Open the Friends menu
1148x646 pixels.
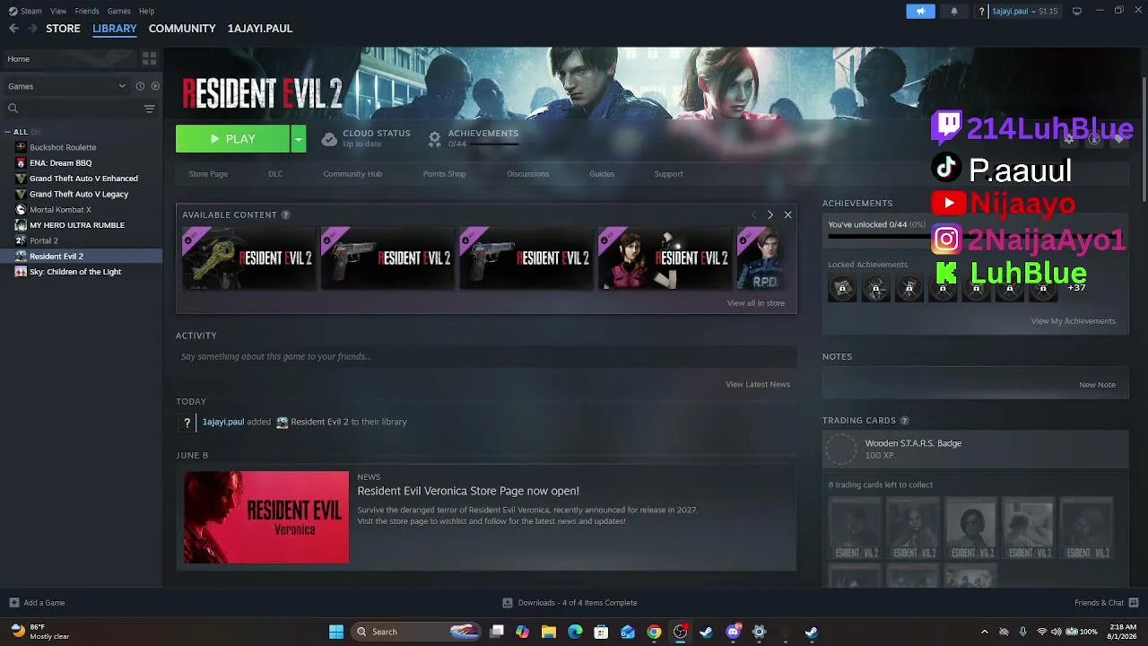(x=87, y=11)
